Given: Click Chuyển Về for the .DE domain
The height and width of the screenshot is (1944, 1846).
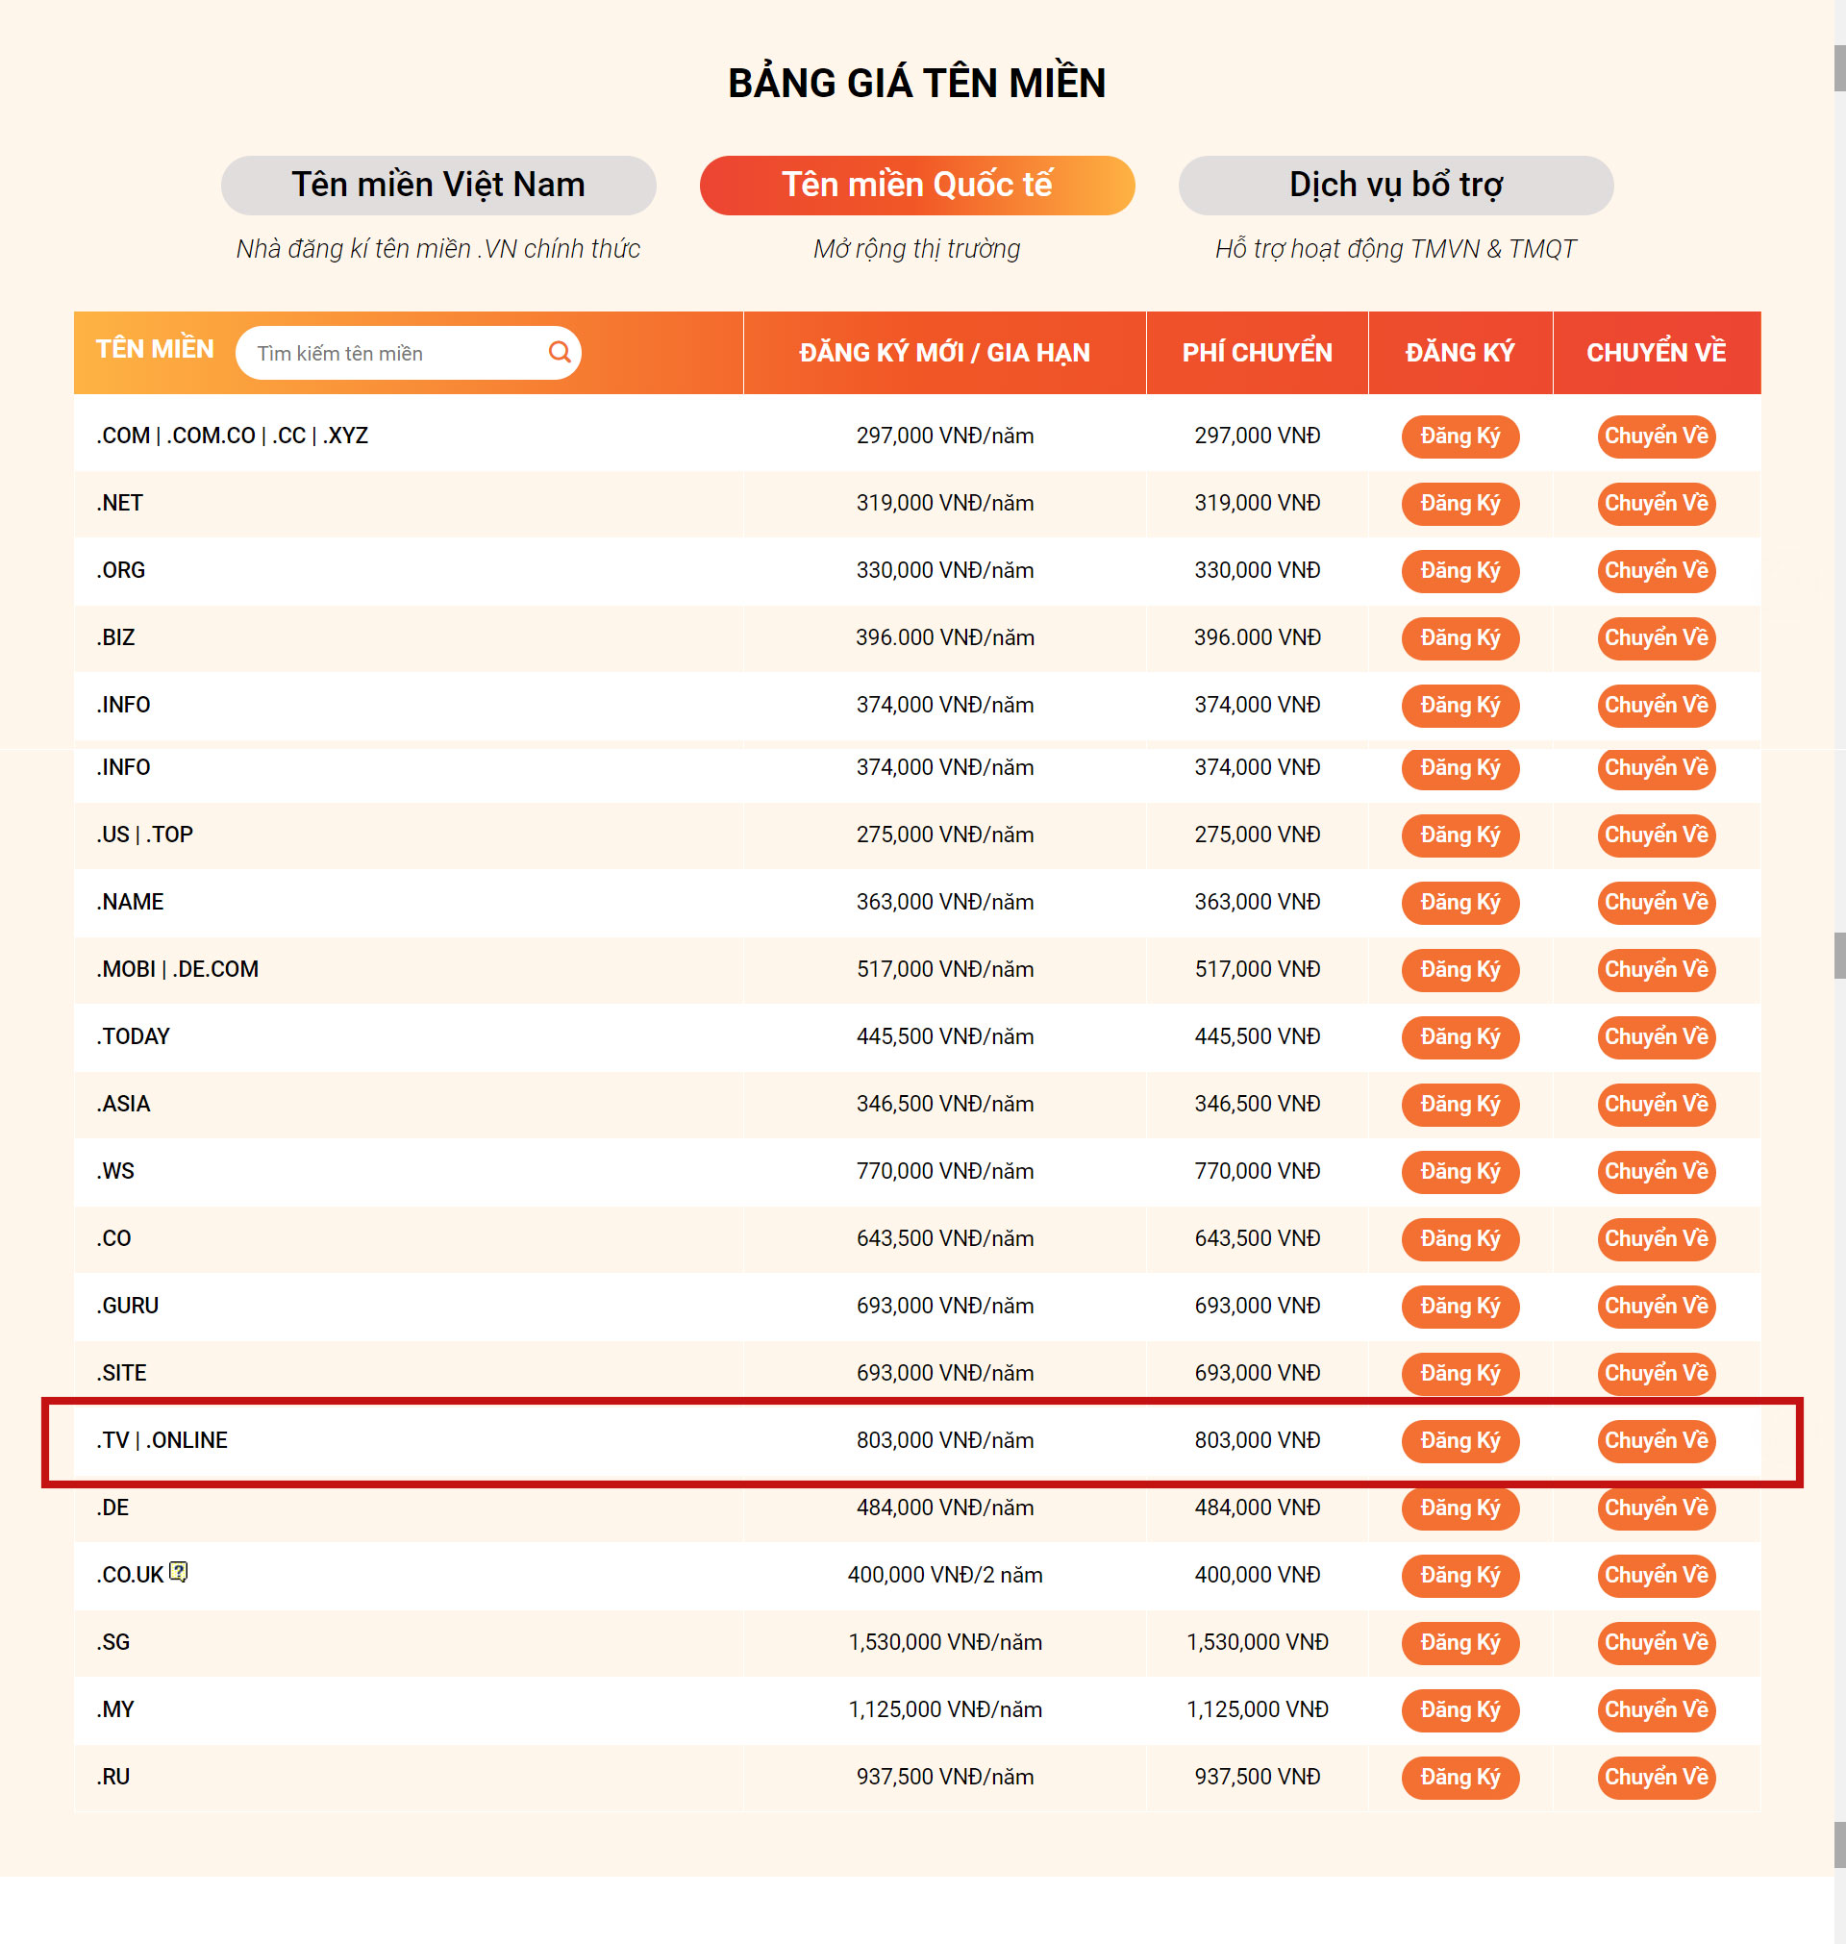Looking at the screenshot, I should 1656,1508.
